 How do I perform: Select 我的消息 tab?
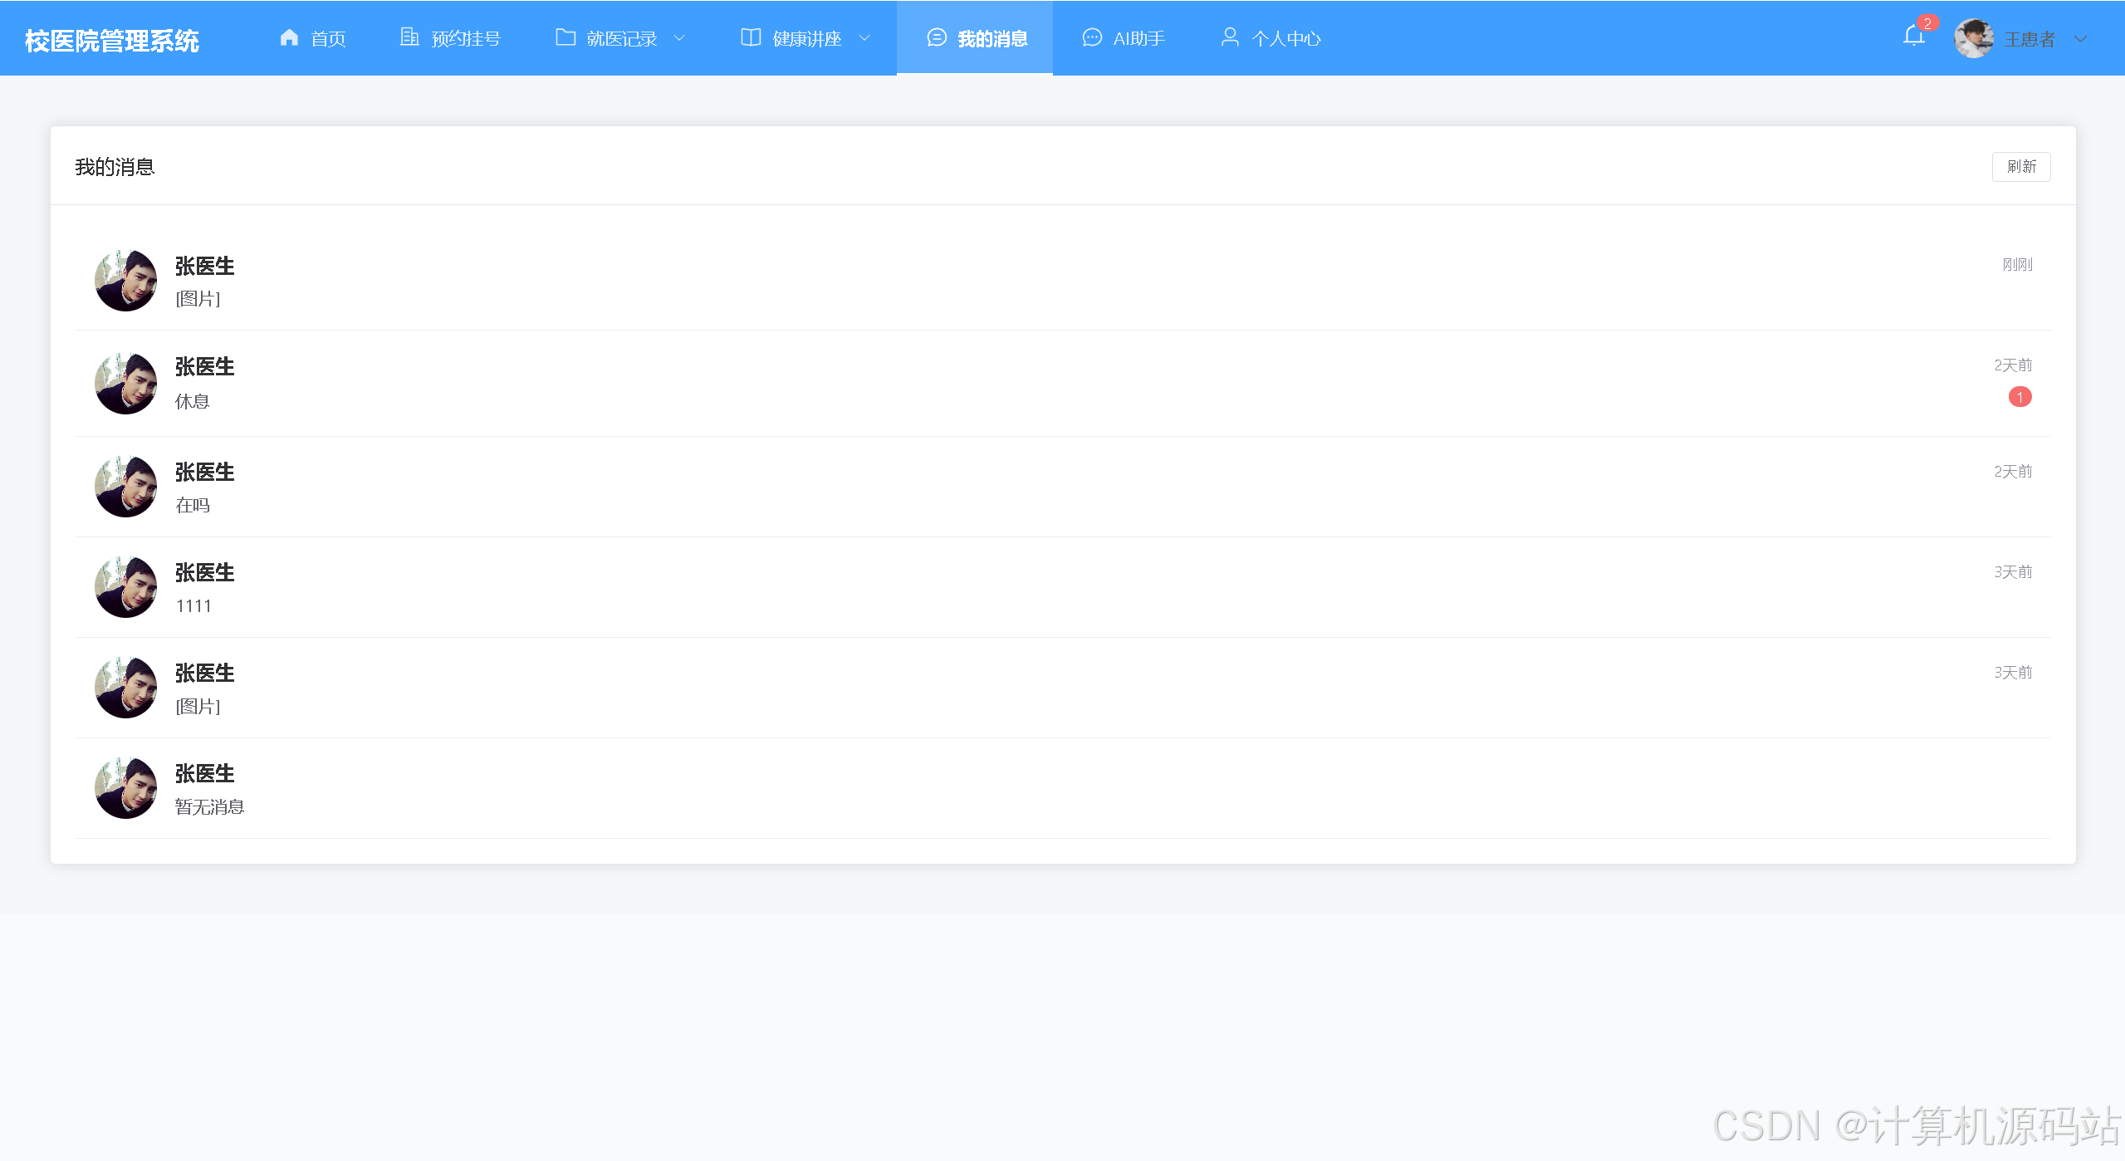(x=975, y=38)
